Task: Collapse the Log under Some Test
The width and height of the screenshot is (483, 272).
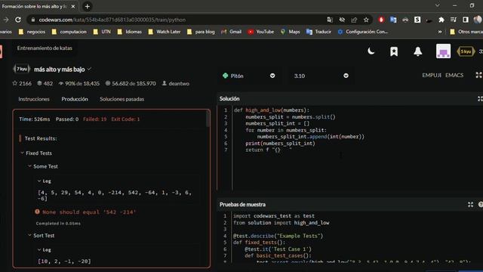Action: (39, 181)
